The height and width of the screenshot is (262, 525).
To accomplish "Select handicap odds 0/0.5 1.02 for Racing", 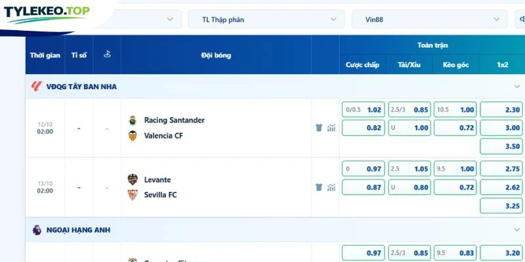I will pyautogui.click(x=364, y=109).
